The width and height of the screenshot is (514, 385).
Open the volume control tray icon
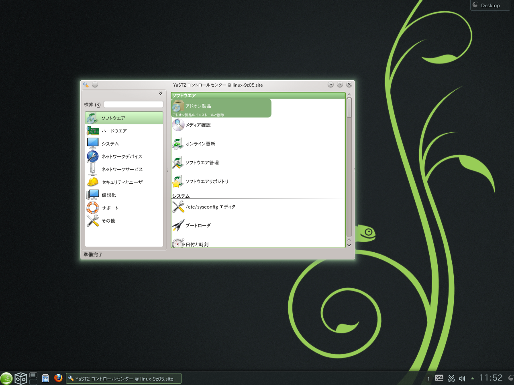coord(462,378)
